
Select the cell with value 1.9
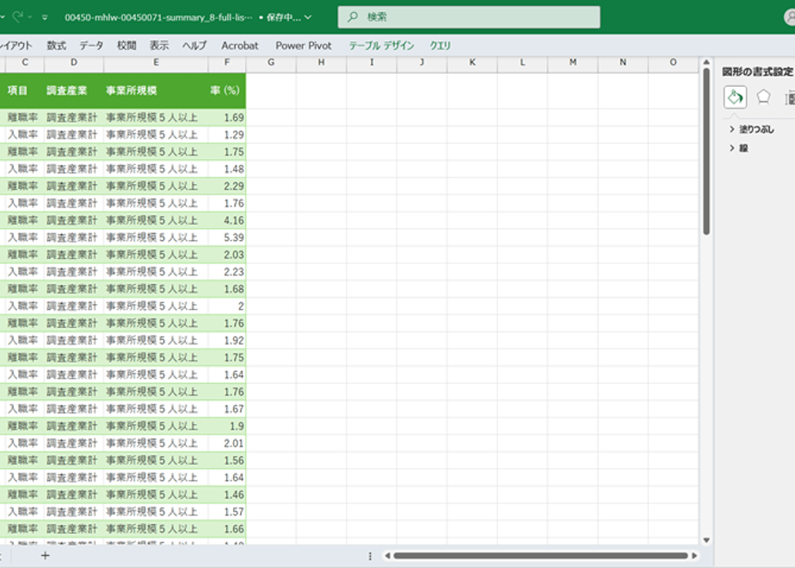226,426
